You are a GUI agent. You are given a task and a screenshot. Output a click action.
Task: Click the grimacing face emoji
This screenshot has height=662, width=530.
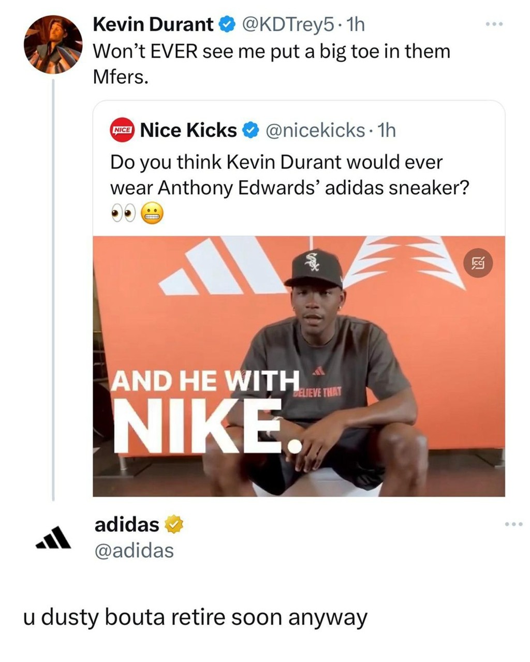click(x=151, y=213)
